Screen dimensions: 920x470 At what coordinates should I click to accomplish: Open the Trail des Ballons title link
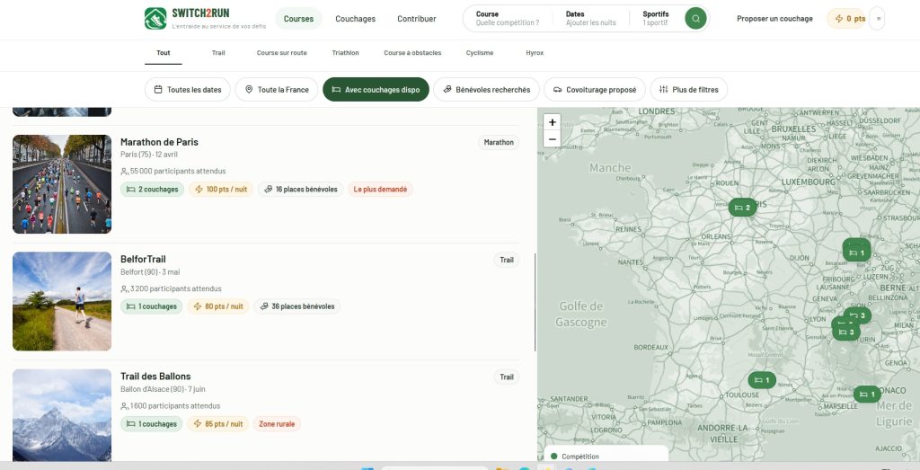pyautogui.click(x=155, y=377)
